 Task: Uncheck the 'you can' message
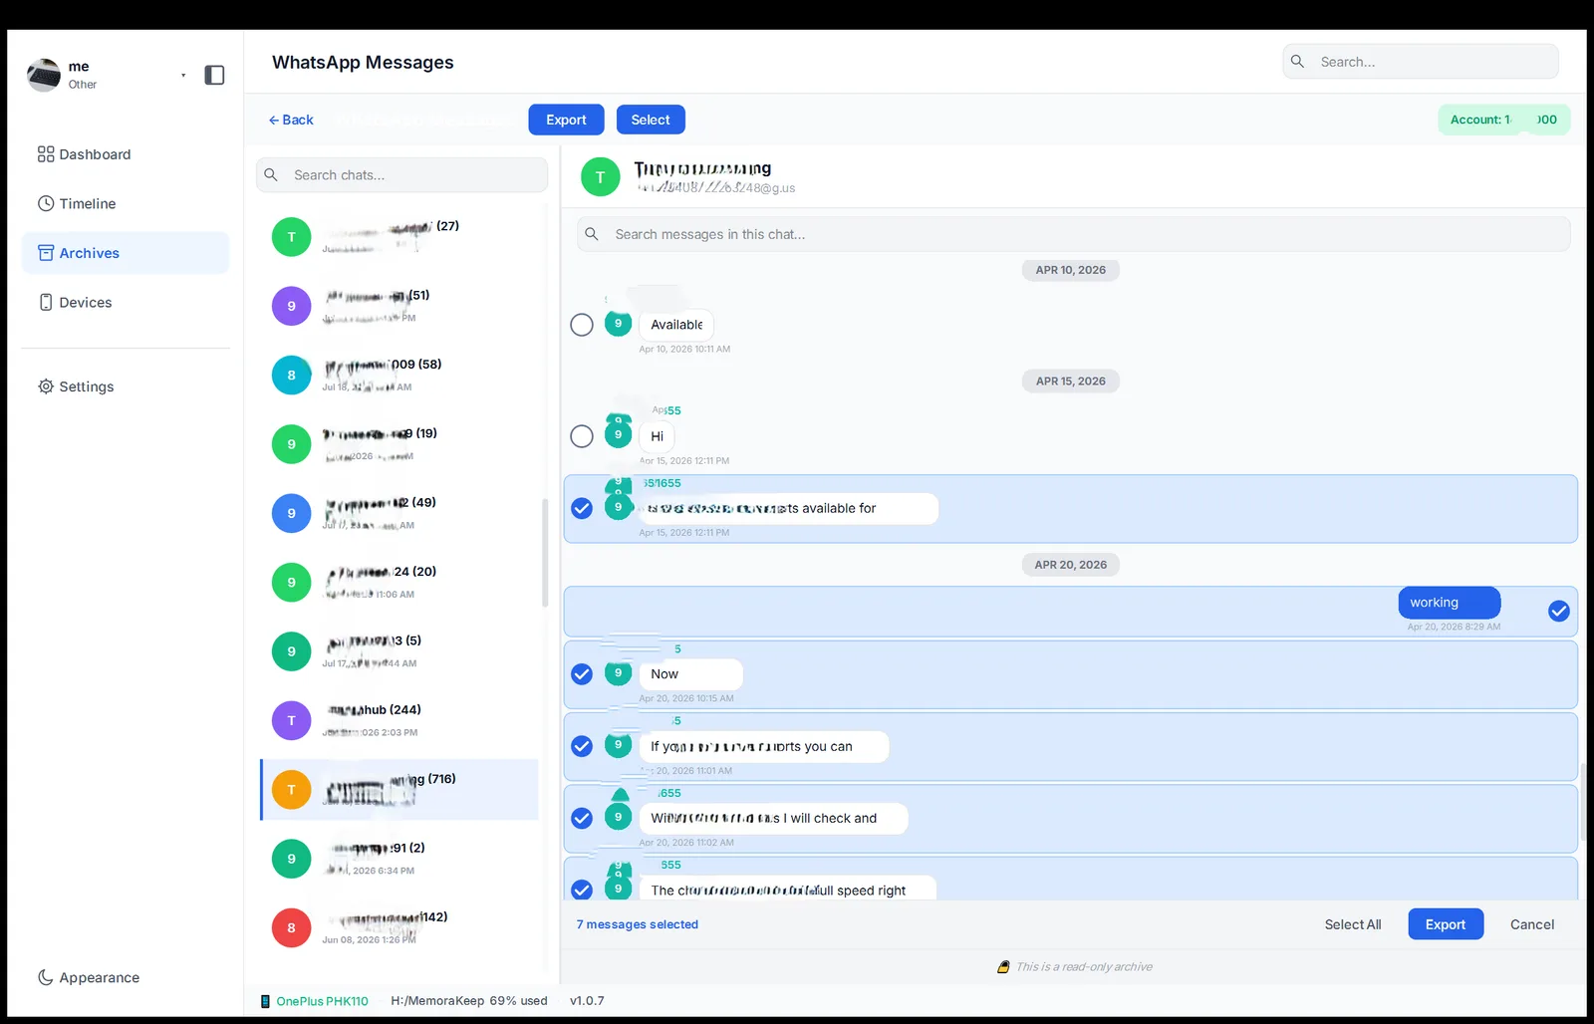point(582,746)
